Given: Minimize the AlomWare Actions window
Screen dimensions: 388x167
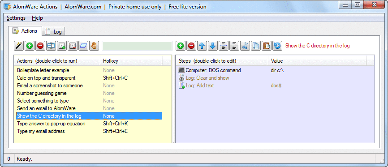Looking at the screenshot, I should click(345, 5).
